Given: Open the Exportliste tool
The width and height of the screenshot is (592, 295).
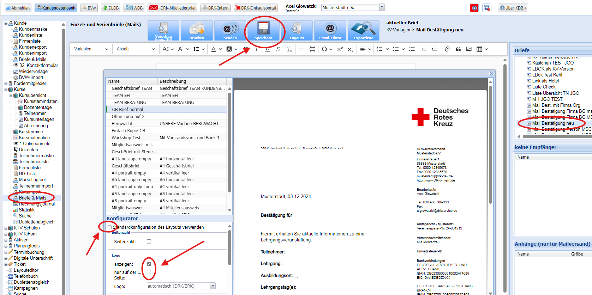Looking at the screenshot, I should tap(363, 30).
